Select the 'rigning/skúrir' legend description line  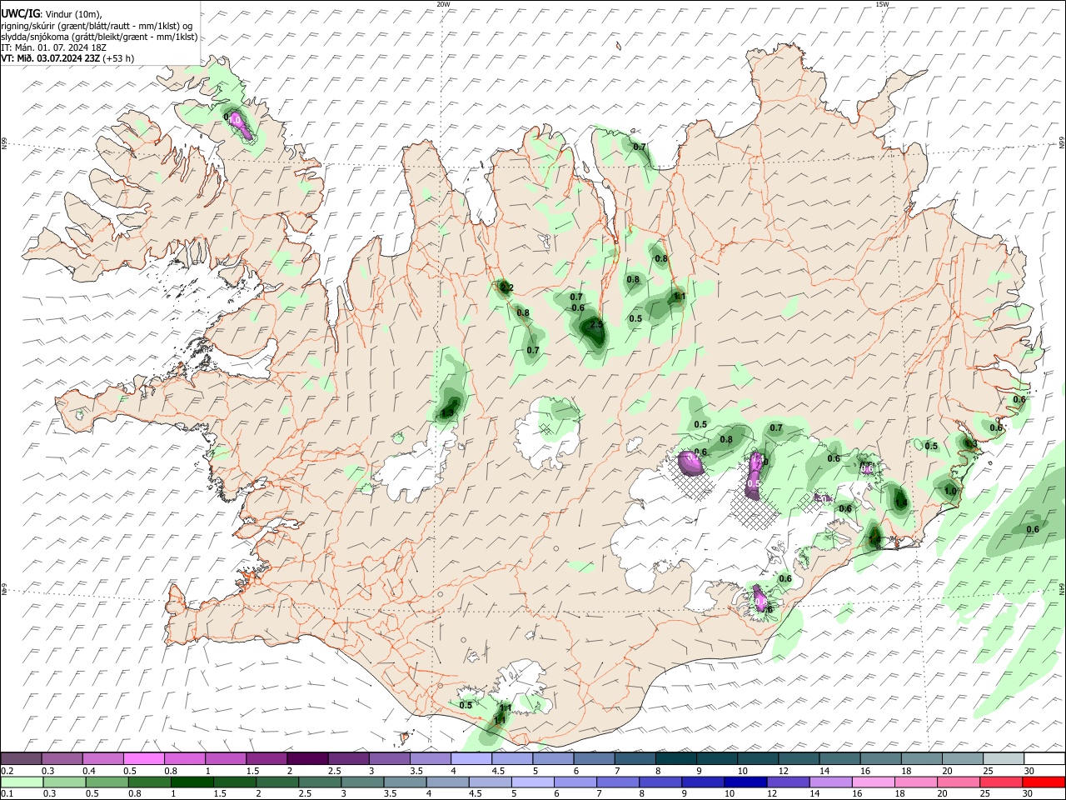(97, 25)
